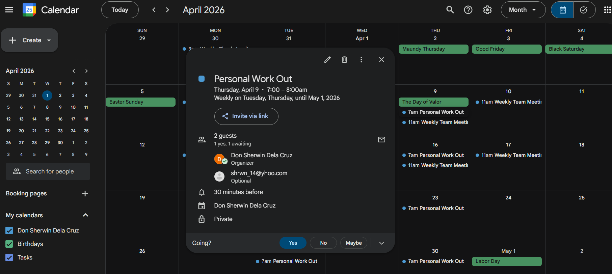Viewport: 612px width, 274px height.
Task: Toggle Don Sherwin Dela Cruz calendar checkbox
Action: click(x=9, y=230)
